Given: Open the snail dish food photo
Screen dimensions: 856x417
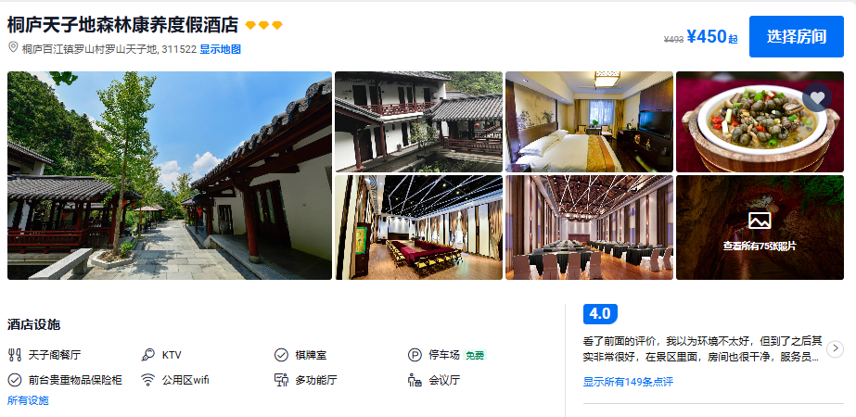Looking at the screenshot, I should click(760, 121).
